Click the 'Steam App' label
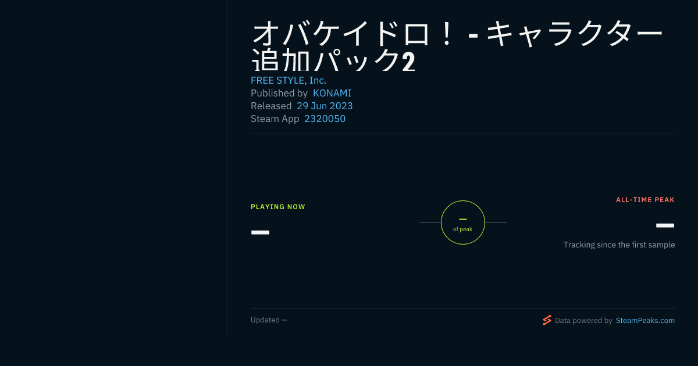The width and height of the screenshot is (698, 366). point(275,119)
